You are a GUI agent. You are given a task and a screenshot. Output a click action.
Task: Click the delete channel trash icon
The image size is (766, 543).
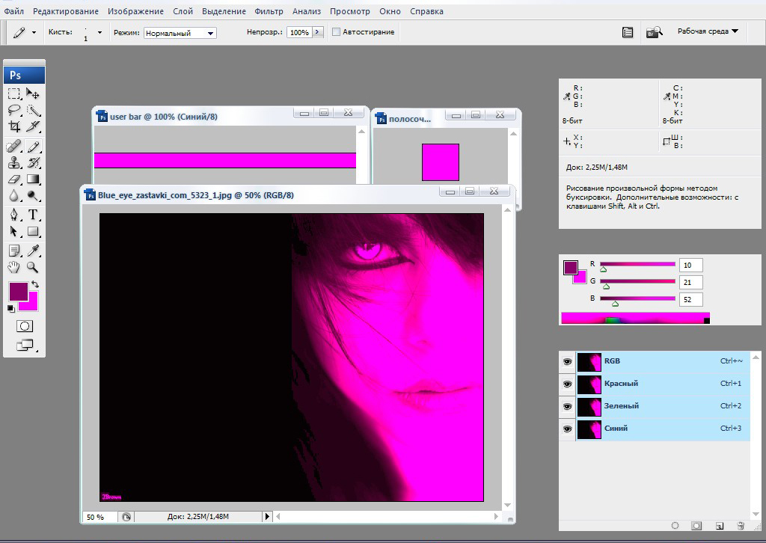(x=741, y=527)
